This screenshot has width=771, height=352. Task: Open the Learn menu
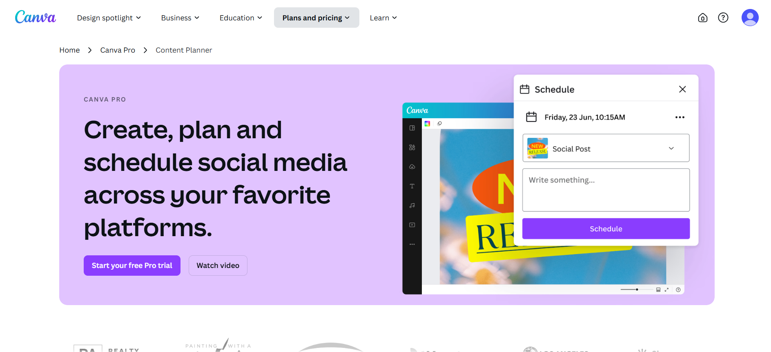click(383, 18)
